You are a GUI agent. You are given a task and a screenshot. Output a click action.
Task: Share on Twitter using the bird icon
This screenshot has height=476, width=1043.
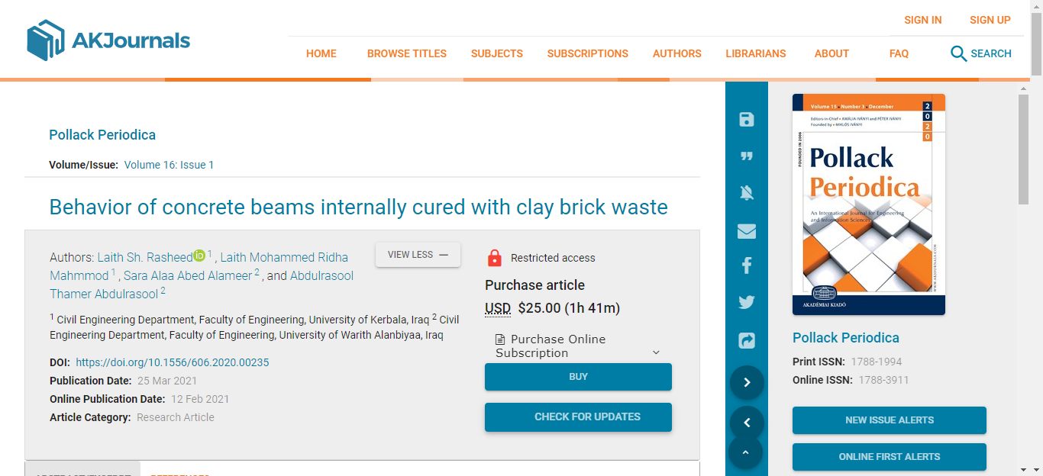(x=747, y=302)
